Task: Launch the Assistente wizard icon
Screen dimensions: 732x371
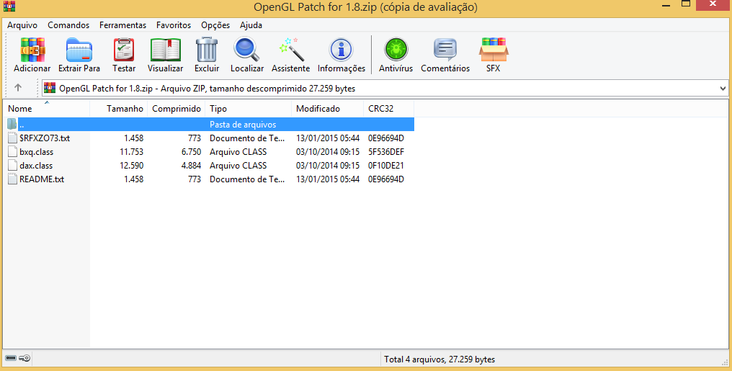Action: click(291, 50)
